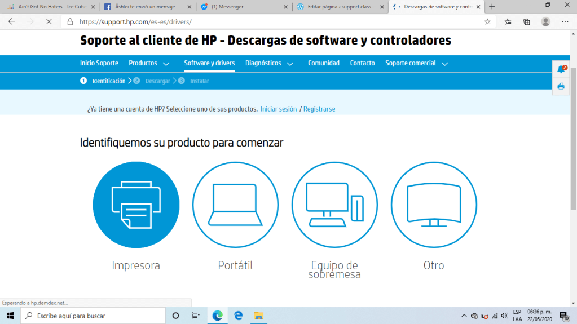Click the Registrarse link
The height and width of the screenshot is (324, 577).
point(319,109)
